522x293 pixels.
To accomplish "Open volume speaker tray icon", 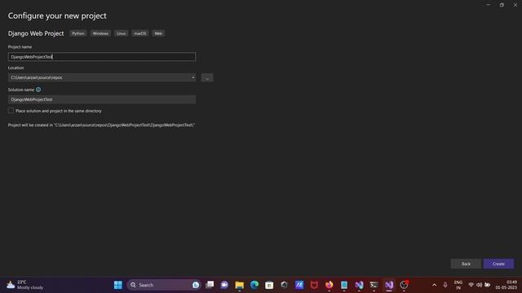I will point(479,285).
